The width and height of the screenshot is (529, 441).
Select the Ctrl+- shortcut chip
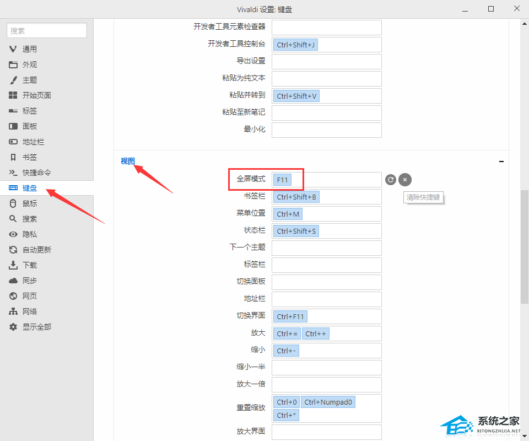[286, 351]
